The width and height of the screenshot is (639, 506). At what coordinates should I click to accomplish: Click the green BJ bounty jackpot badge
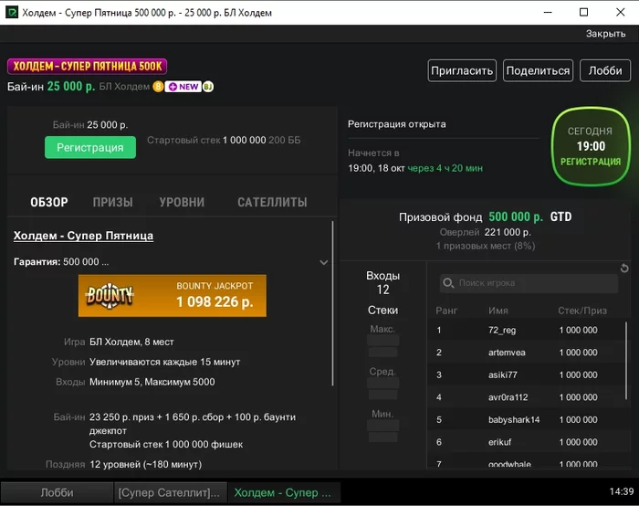coord(208,87)
